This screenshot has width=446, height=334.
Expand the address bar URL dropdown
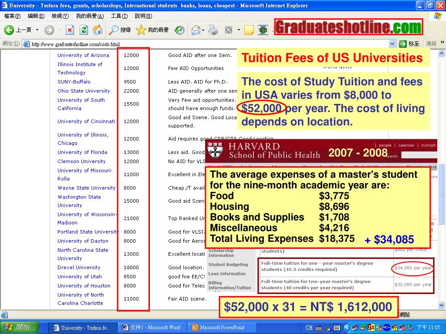click(392, 44)
